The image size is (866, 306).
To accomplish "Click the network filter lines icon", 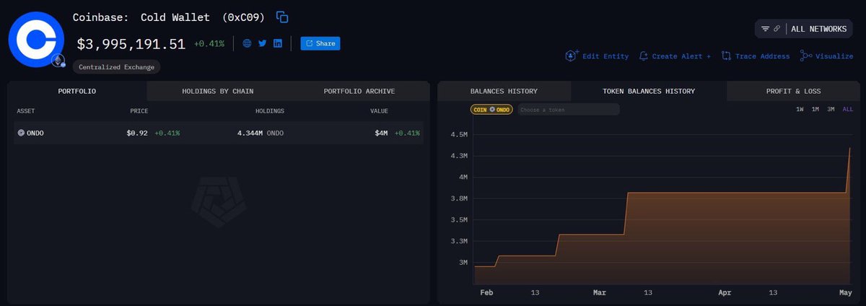I will pos(766,29).
